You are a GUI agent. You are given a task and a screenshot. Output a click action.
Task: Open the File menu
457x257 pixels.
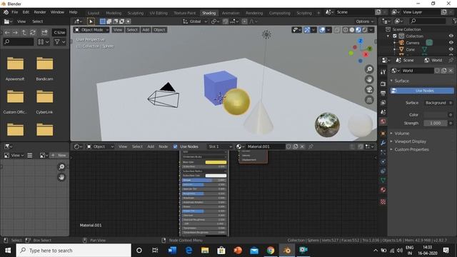pos(15,12)
